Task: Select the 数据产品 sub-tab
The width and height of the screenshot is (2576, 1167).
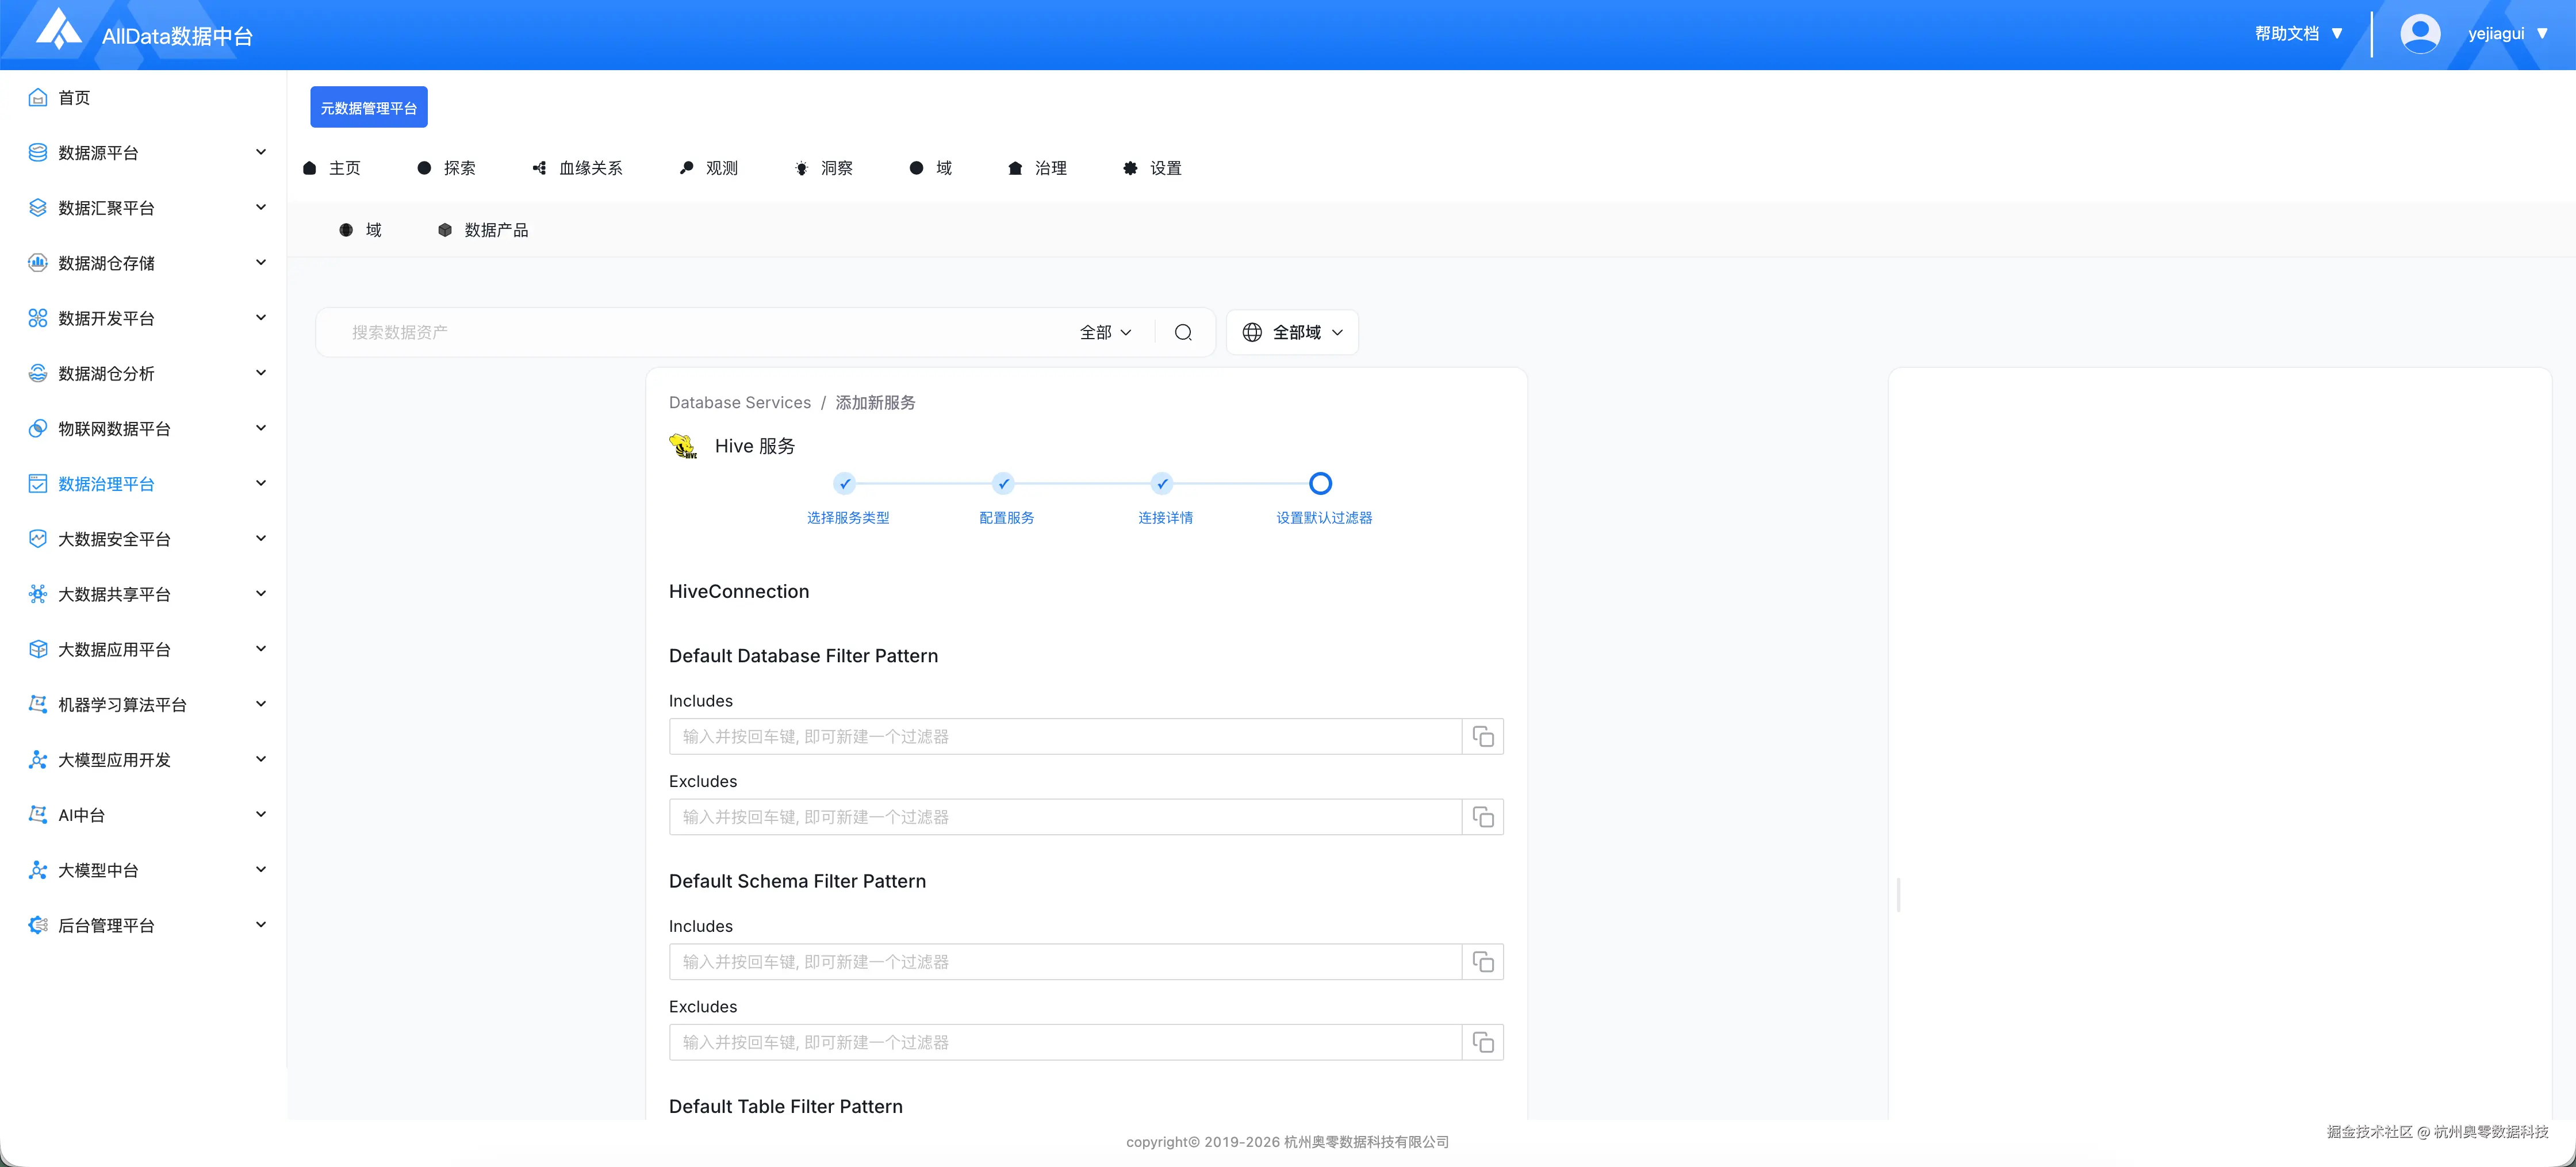Action: pos(483,230)
